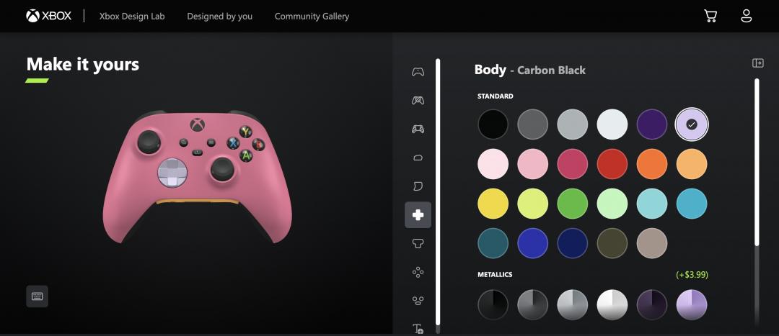The width and height of the screenshot is (779, 336).
Task: Click the color panel vertical scrollbar
Action: pos(757,162)
